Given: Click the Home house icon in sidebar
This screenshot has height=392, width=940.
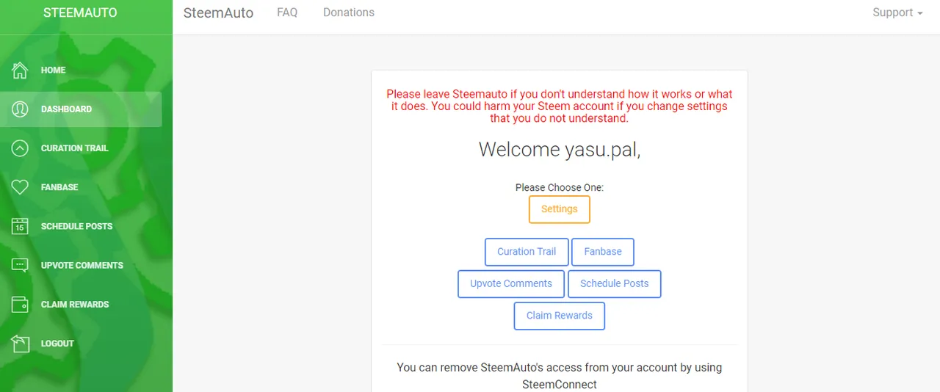Looking at the screenshot, I should click(x=20, y=70).
